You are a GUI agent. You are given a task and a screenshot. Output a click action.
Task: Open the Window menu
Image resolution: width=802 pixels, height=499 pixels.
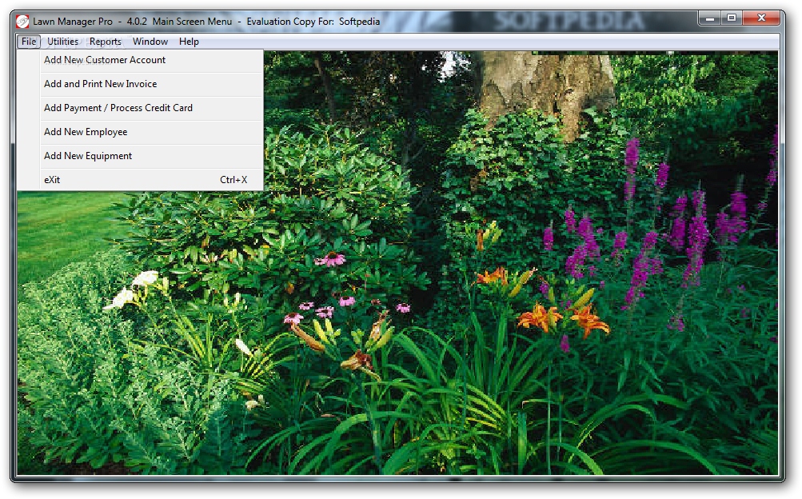150,42
